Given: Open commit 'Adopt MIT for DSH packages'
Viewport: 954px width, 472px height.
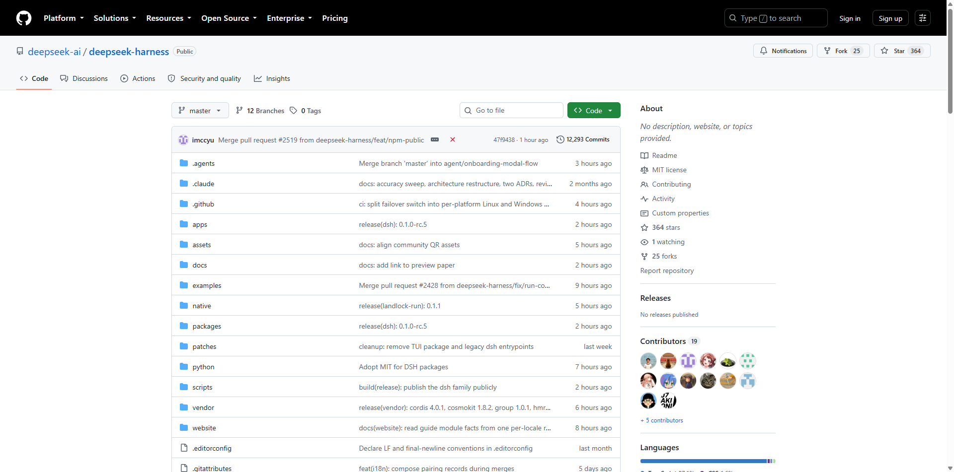Looking at the screenshot, I should [403, 367].
